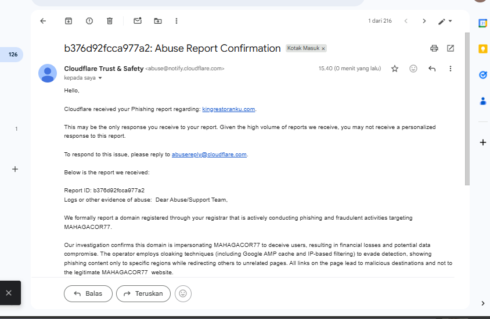This screenshot has width=490, height=319.
Task: Click the Balas reply button
Action: coord(88,293)
